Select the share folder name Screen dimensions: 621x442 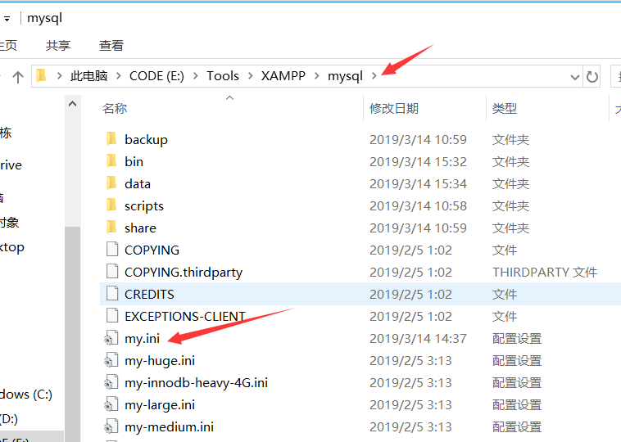(140, 228)
